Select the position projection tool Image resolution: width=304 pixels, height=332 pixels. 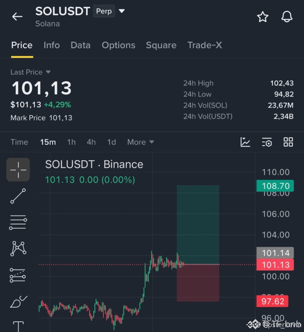pos(18,276)
